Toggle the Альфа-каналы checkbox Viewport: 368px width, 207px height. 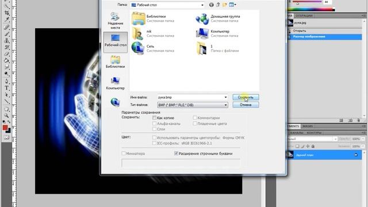point(154,123)
